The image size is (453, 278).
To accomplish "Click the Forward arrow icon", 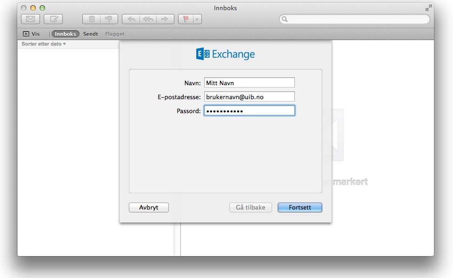I will click(x=165, y=19).
